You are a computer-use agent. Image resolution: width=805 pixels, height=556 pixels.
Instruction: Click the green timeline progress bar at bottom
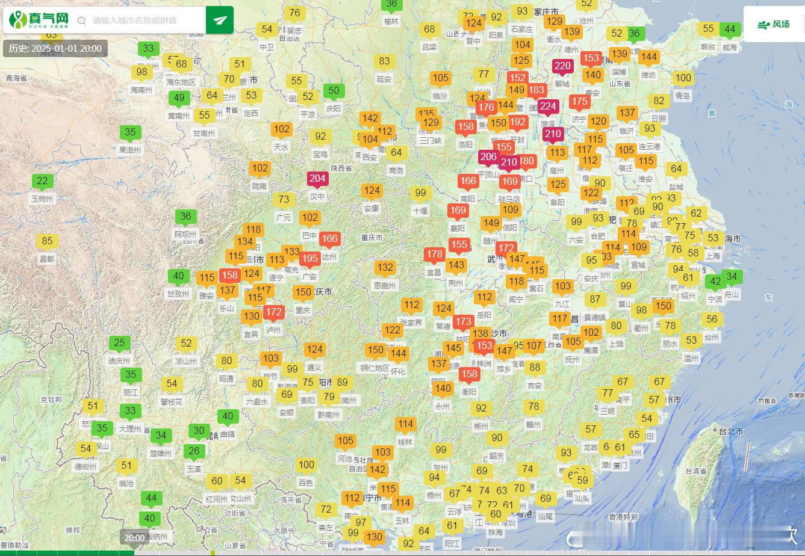(x=67, y=553)
